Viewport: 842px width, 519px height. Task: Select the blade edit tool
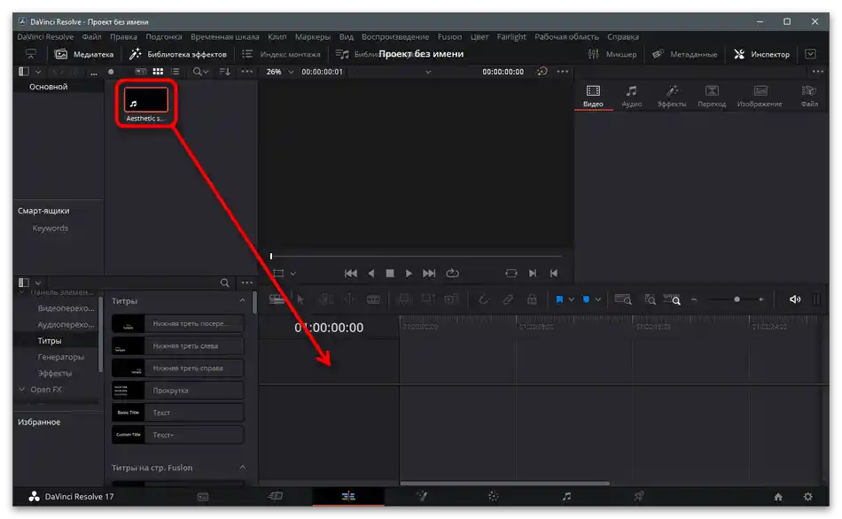(373, 299)
